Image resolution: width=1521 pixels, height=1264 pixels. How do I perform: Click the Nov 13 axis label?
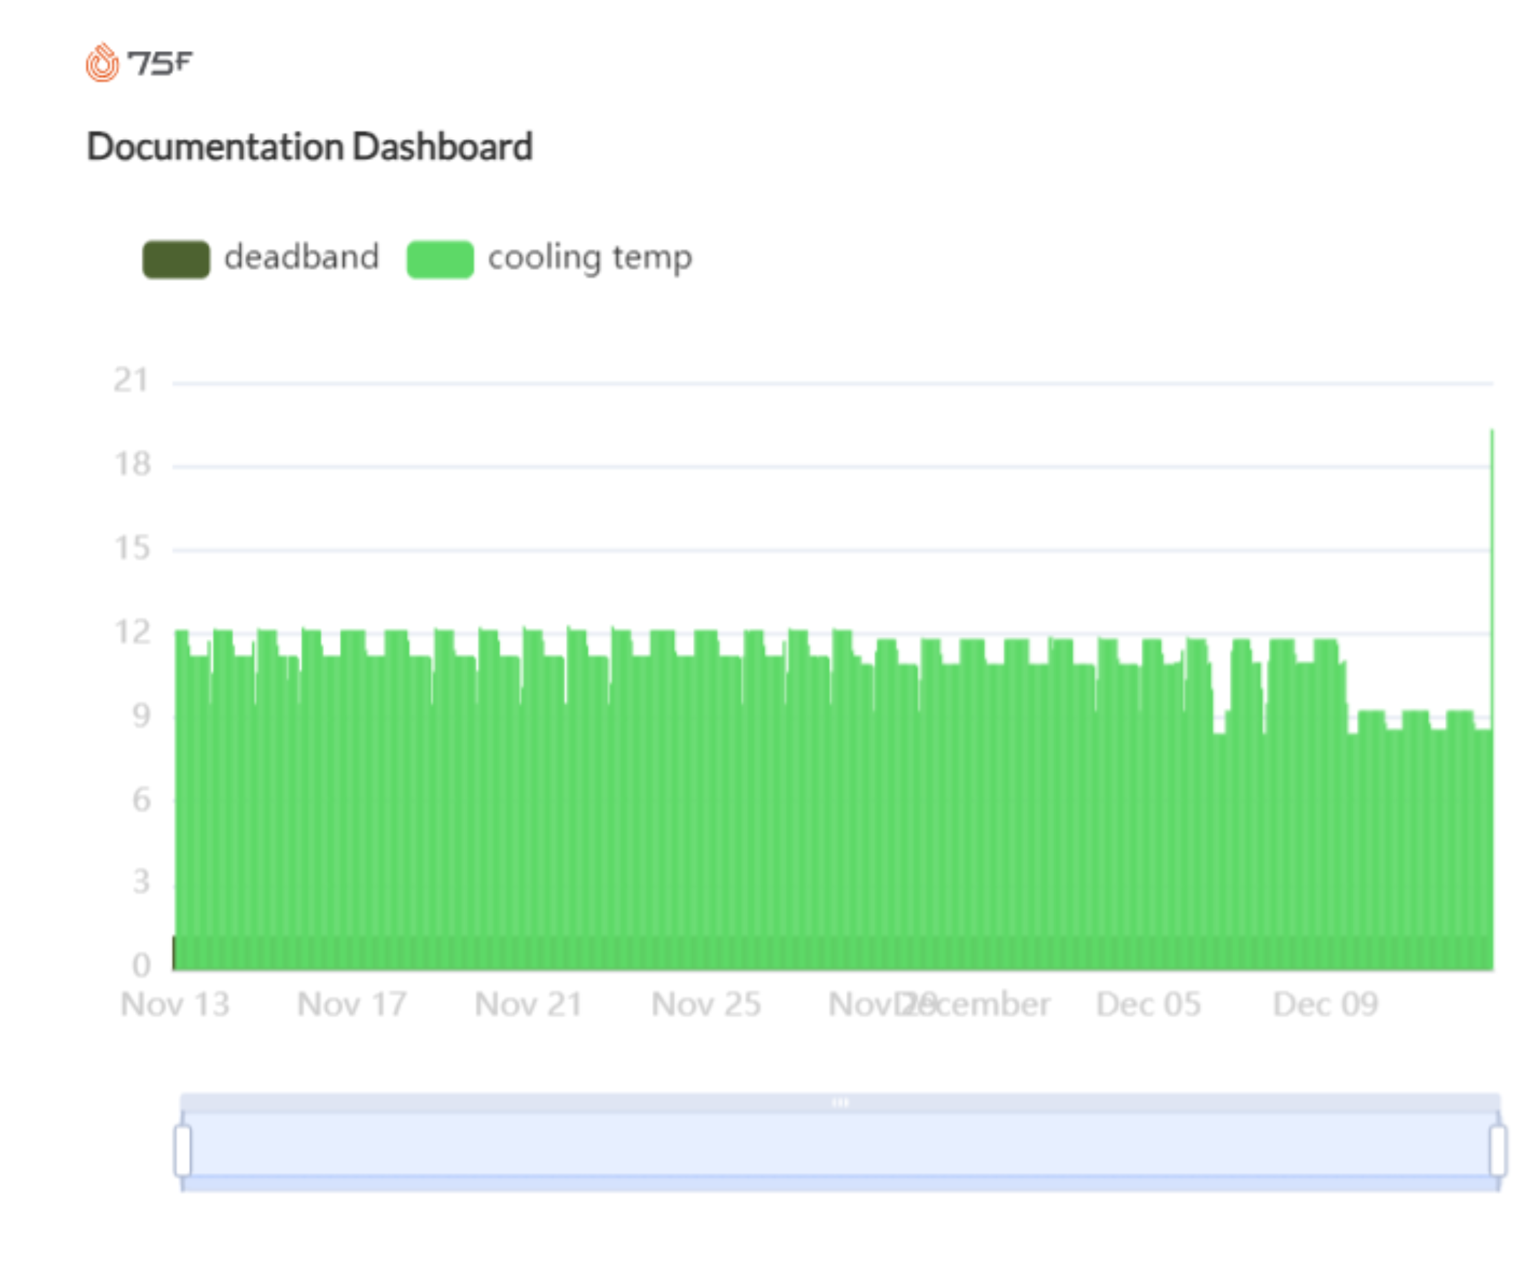(x=174, y=1005)
